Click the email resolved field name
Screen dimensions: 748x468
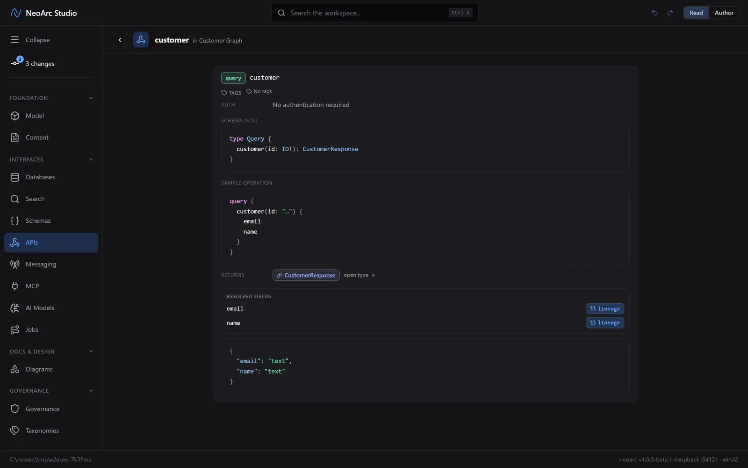click(235, 308)
